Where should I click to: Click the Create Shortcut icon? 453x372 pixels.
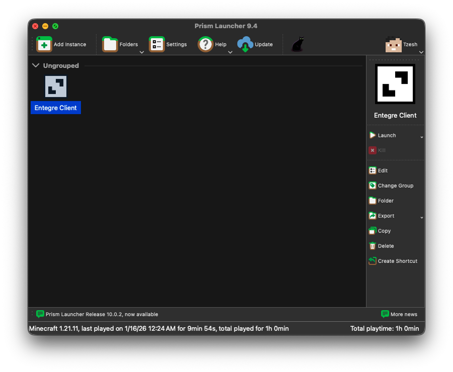click(x=372, y=261)
